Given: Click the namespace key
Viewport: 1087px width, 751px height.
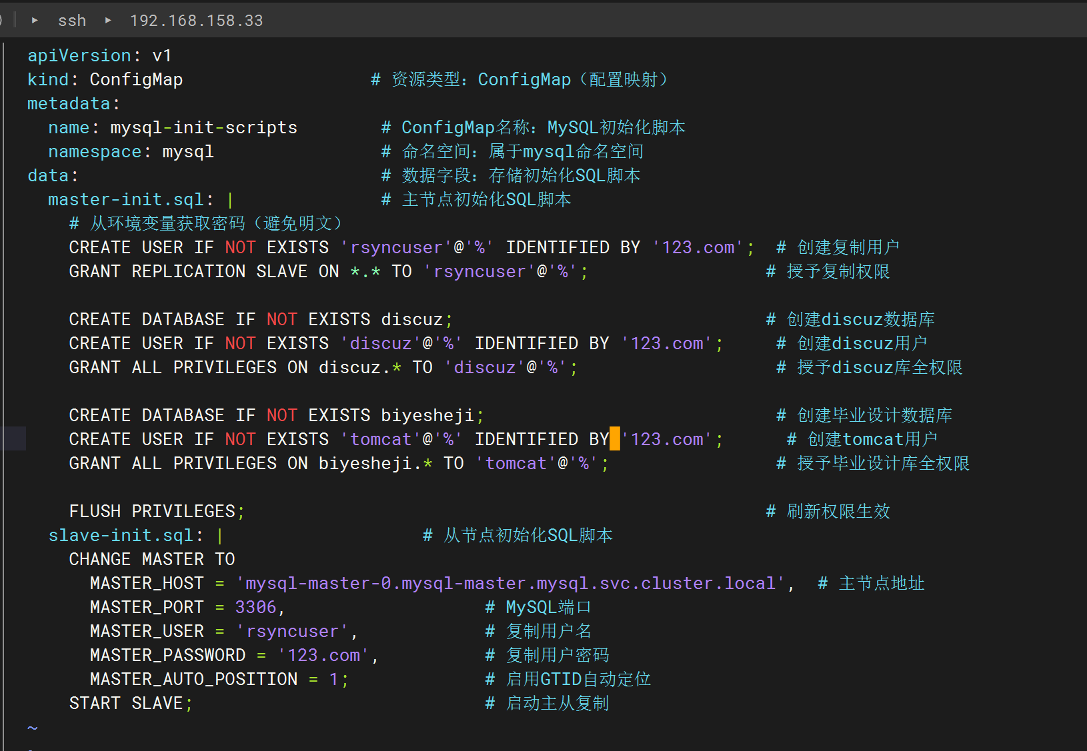Looking at the screenshot, I should [x=95, y=151].
